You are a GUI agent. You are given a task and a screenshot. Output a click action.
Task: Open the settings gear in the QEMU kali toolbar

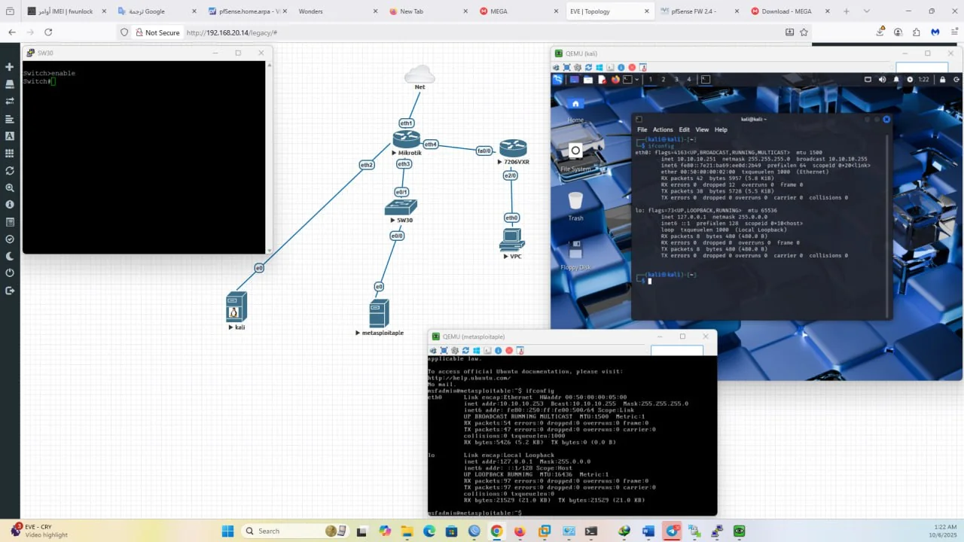tap(578, 68)
